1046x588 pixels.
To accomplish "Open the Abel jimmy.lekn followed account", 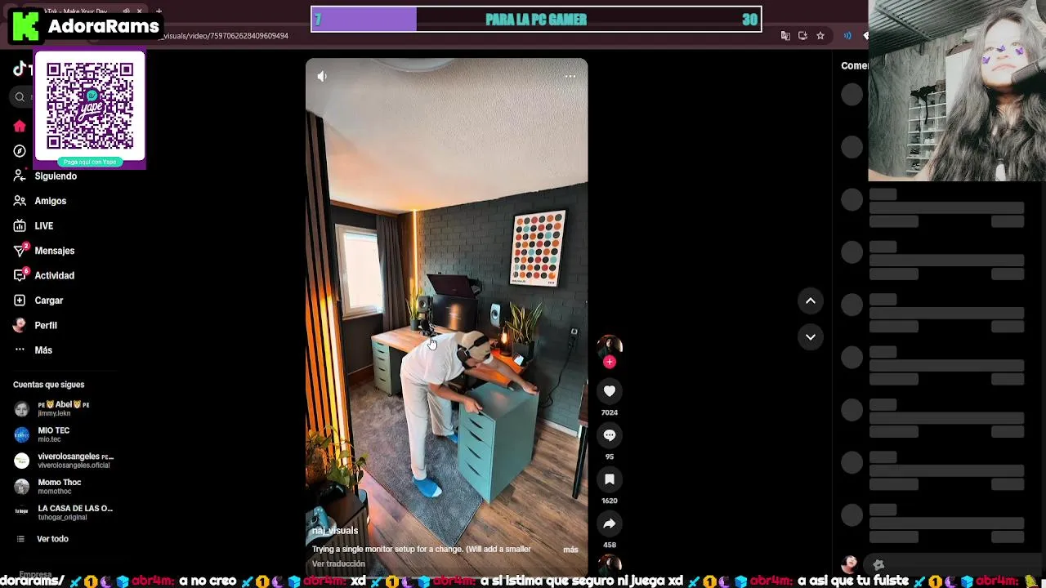I will (64, 408).
